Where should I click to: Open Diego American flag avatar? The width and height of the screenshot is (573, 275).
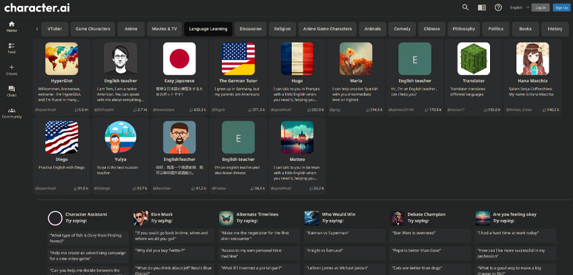pos(61,137)
